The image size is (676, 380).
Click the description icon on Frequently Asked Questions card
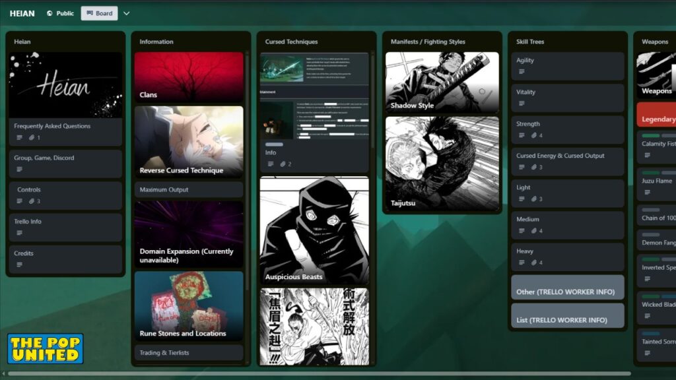point(19,138)
